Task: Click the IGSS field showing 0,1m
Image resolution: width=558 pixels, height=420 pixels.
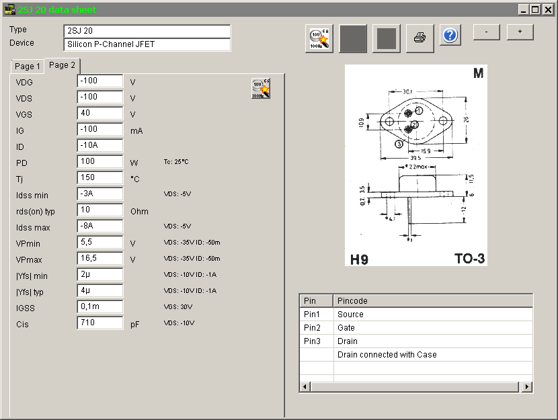Action: 100,307
